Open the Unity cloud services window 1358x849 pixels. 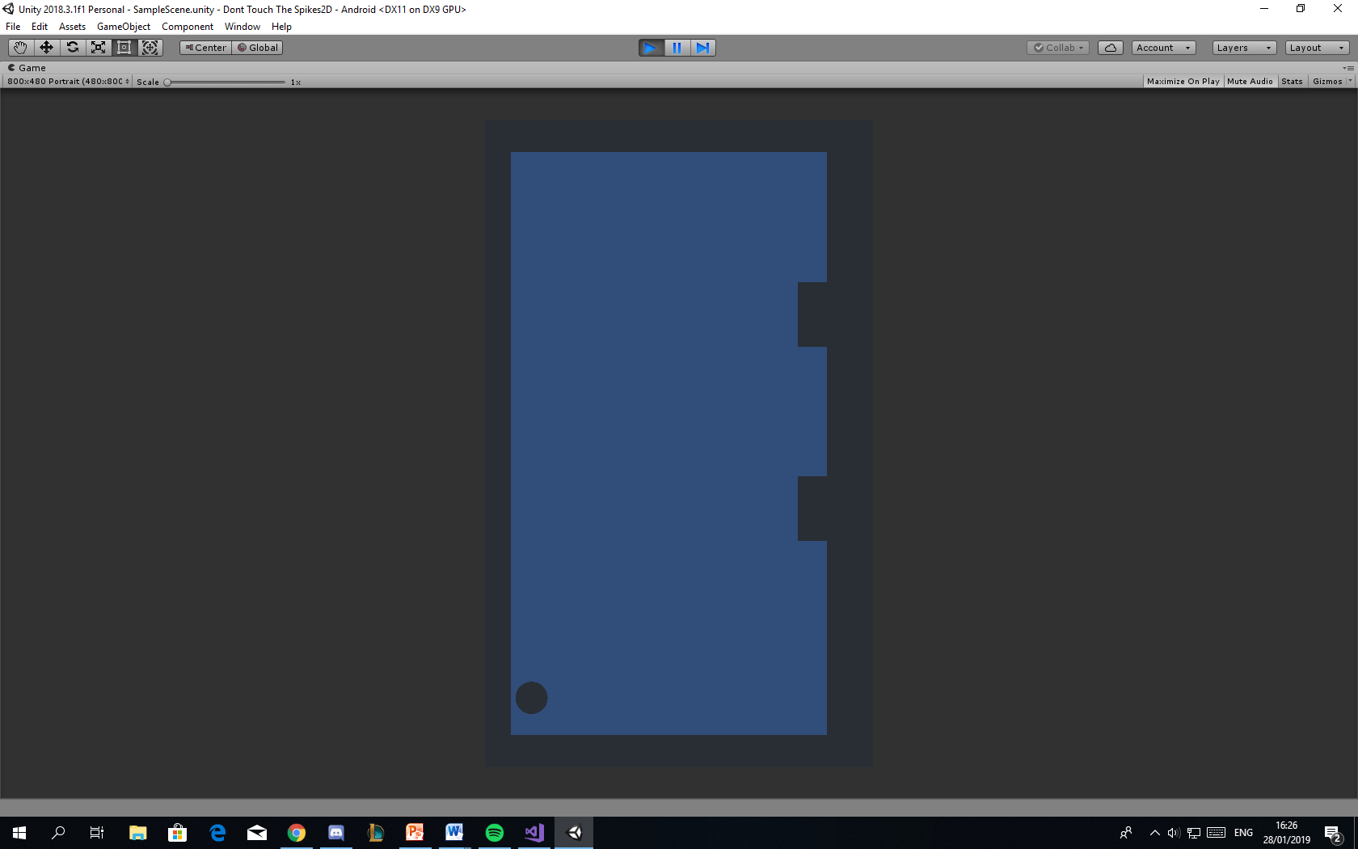click(x=1110, y=47)
